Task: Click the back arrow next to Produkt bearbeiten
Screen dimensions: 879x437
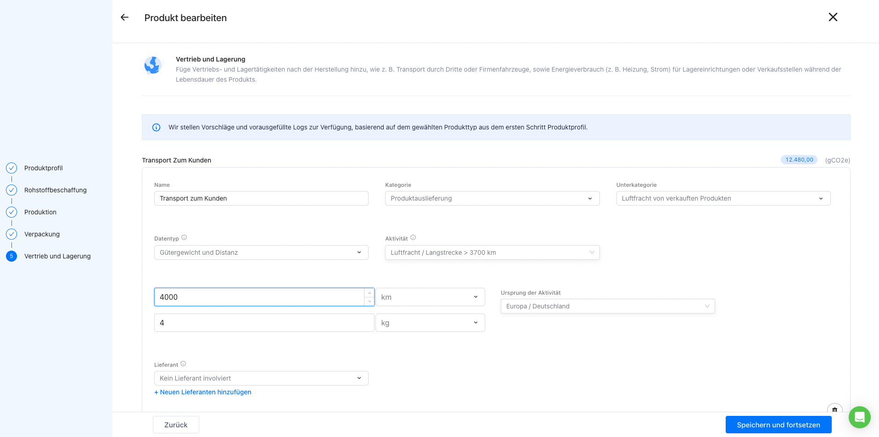Action: (x=124, y=17)
